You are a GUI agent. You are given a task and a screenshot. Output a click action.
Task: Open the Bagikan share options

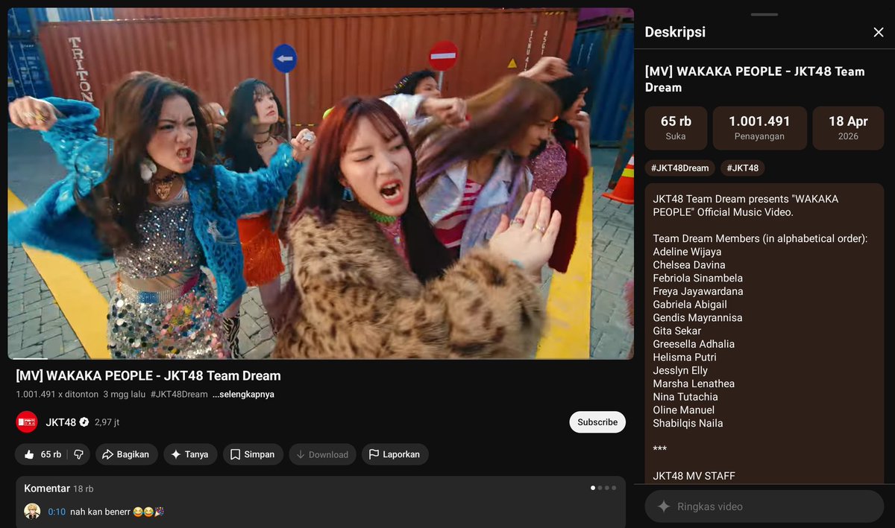tap(126, 454)
